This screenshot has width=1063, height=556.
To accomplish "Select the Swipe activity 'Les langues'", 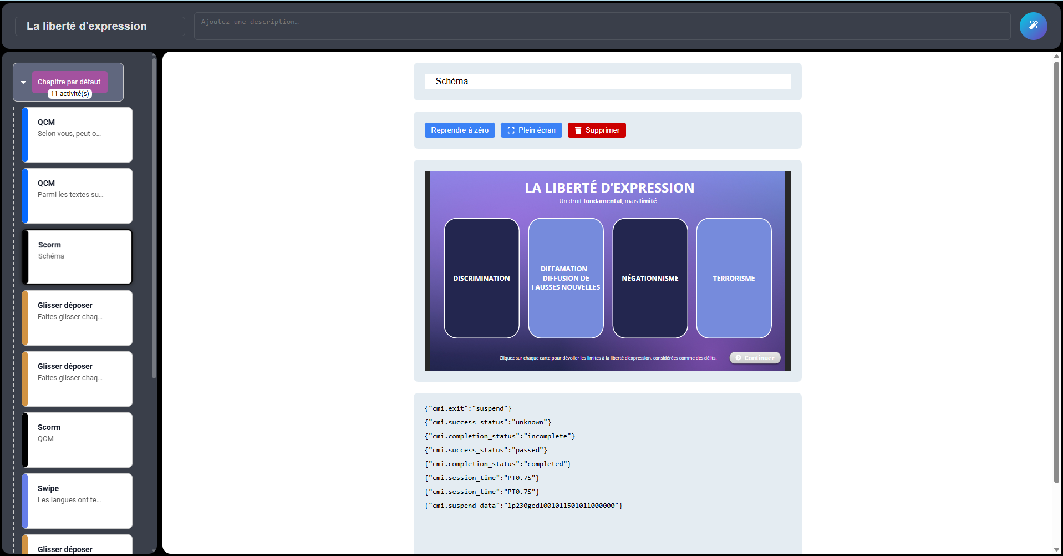I will pyautogui.click(x=78, y=501).
